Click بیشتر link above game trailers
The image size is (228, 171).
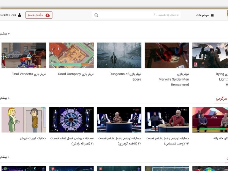coord(5,34)
